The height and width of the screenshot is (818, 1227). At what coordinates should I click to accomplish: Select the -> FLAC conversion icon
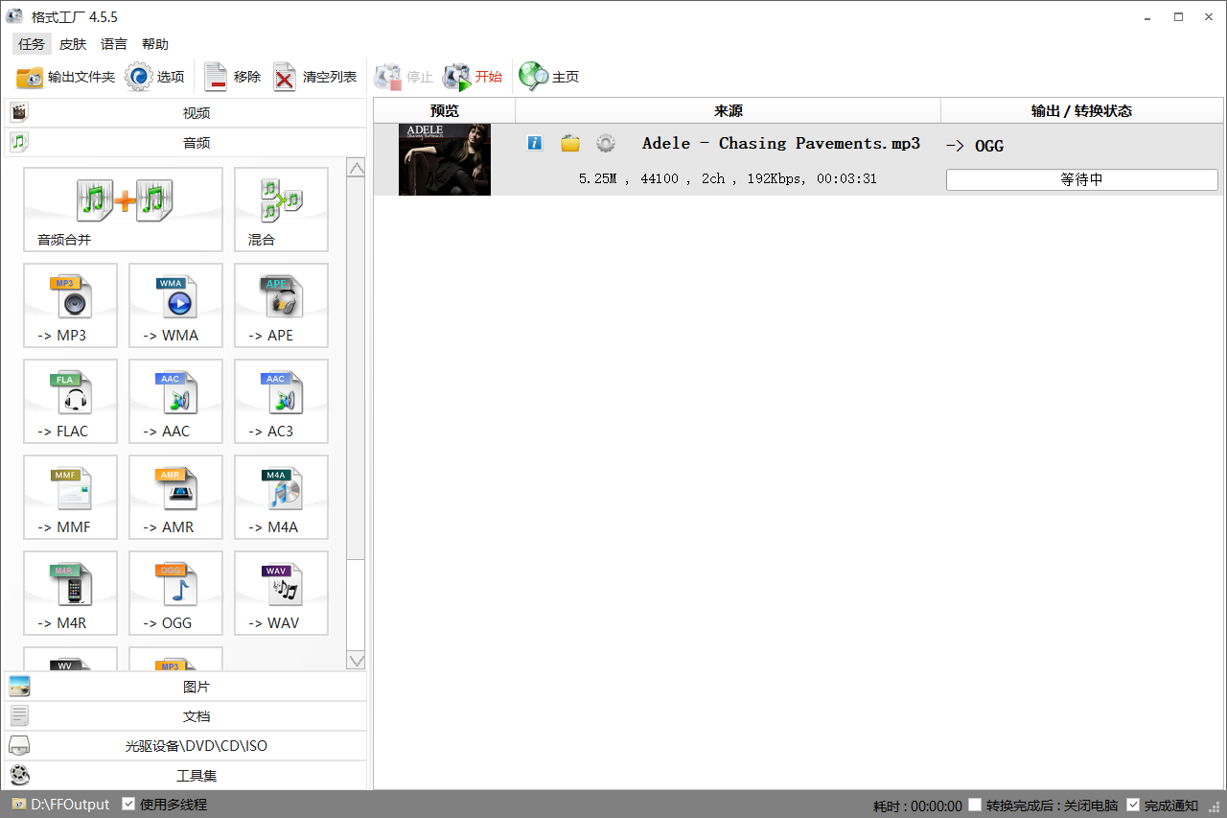pyautogui.click(x=70, y=402)
